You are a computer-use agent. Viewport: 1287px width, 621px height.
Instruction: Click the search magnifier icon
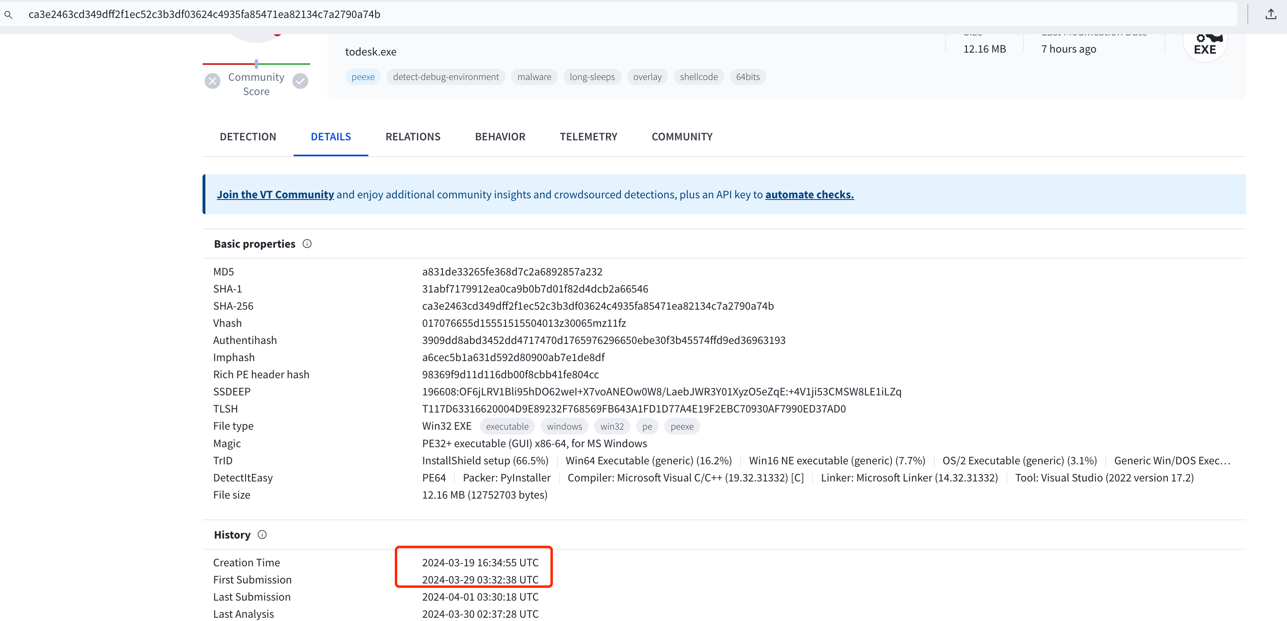9,14
